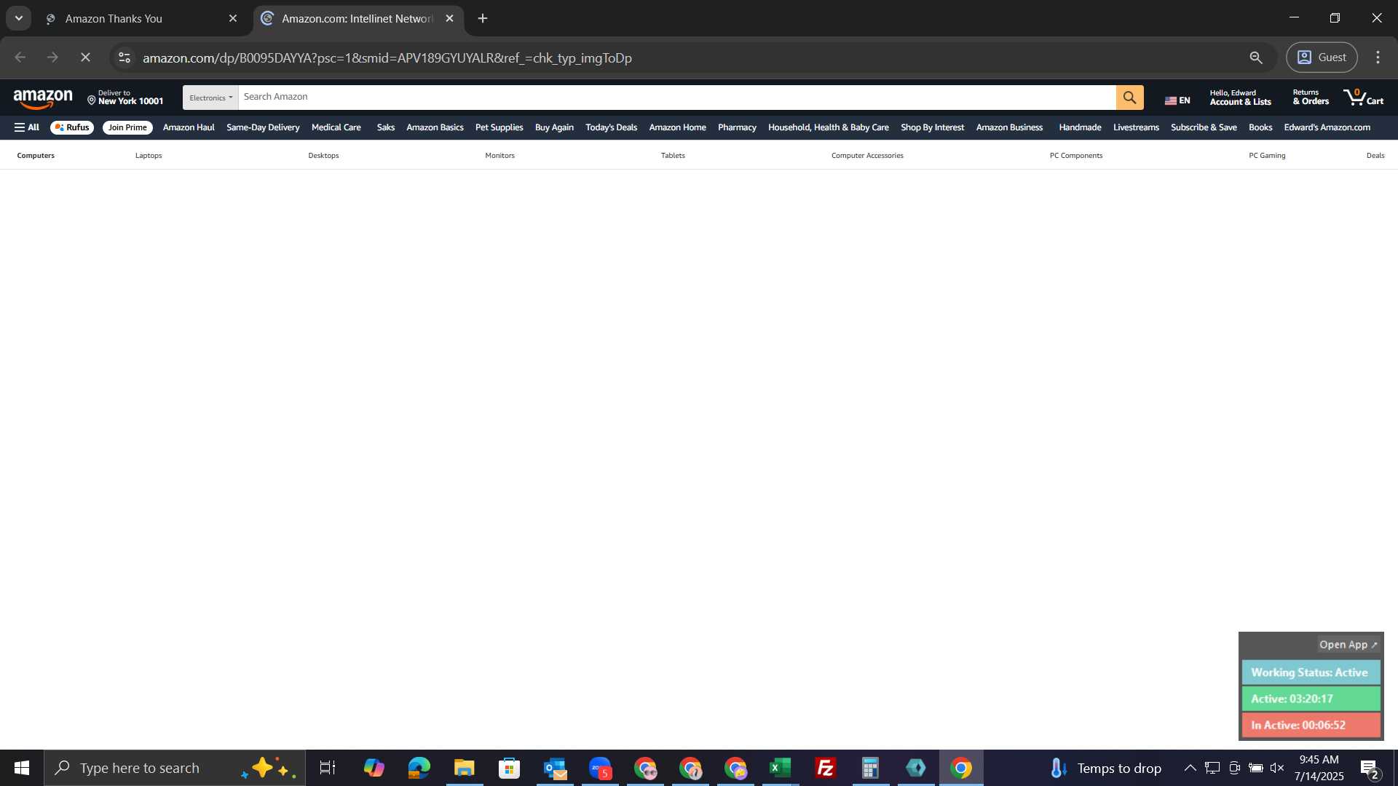This screenshot has height=786, width=1398.
Task: Select Desktops category
Action: click(x=323, y=156)
